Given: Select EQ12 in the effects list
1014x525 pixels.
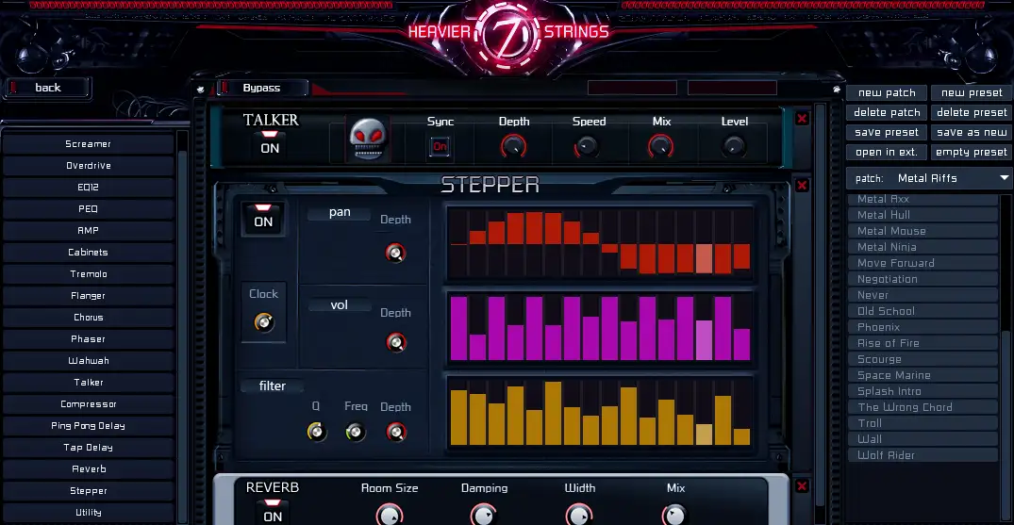Looking at the screenshot, I should click(88, 188).
